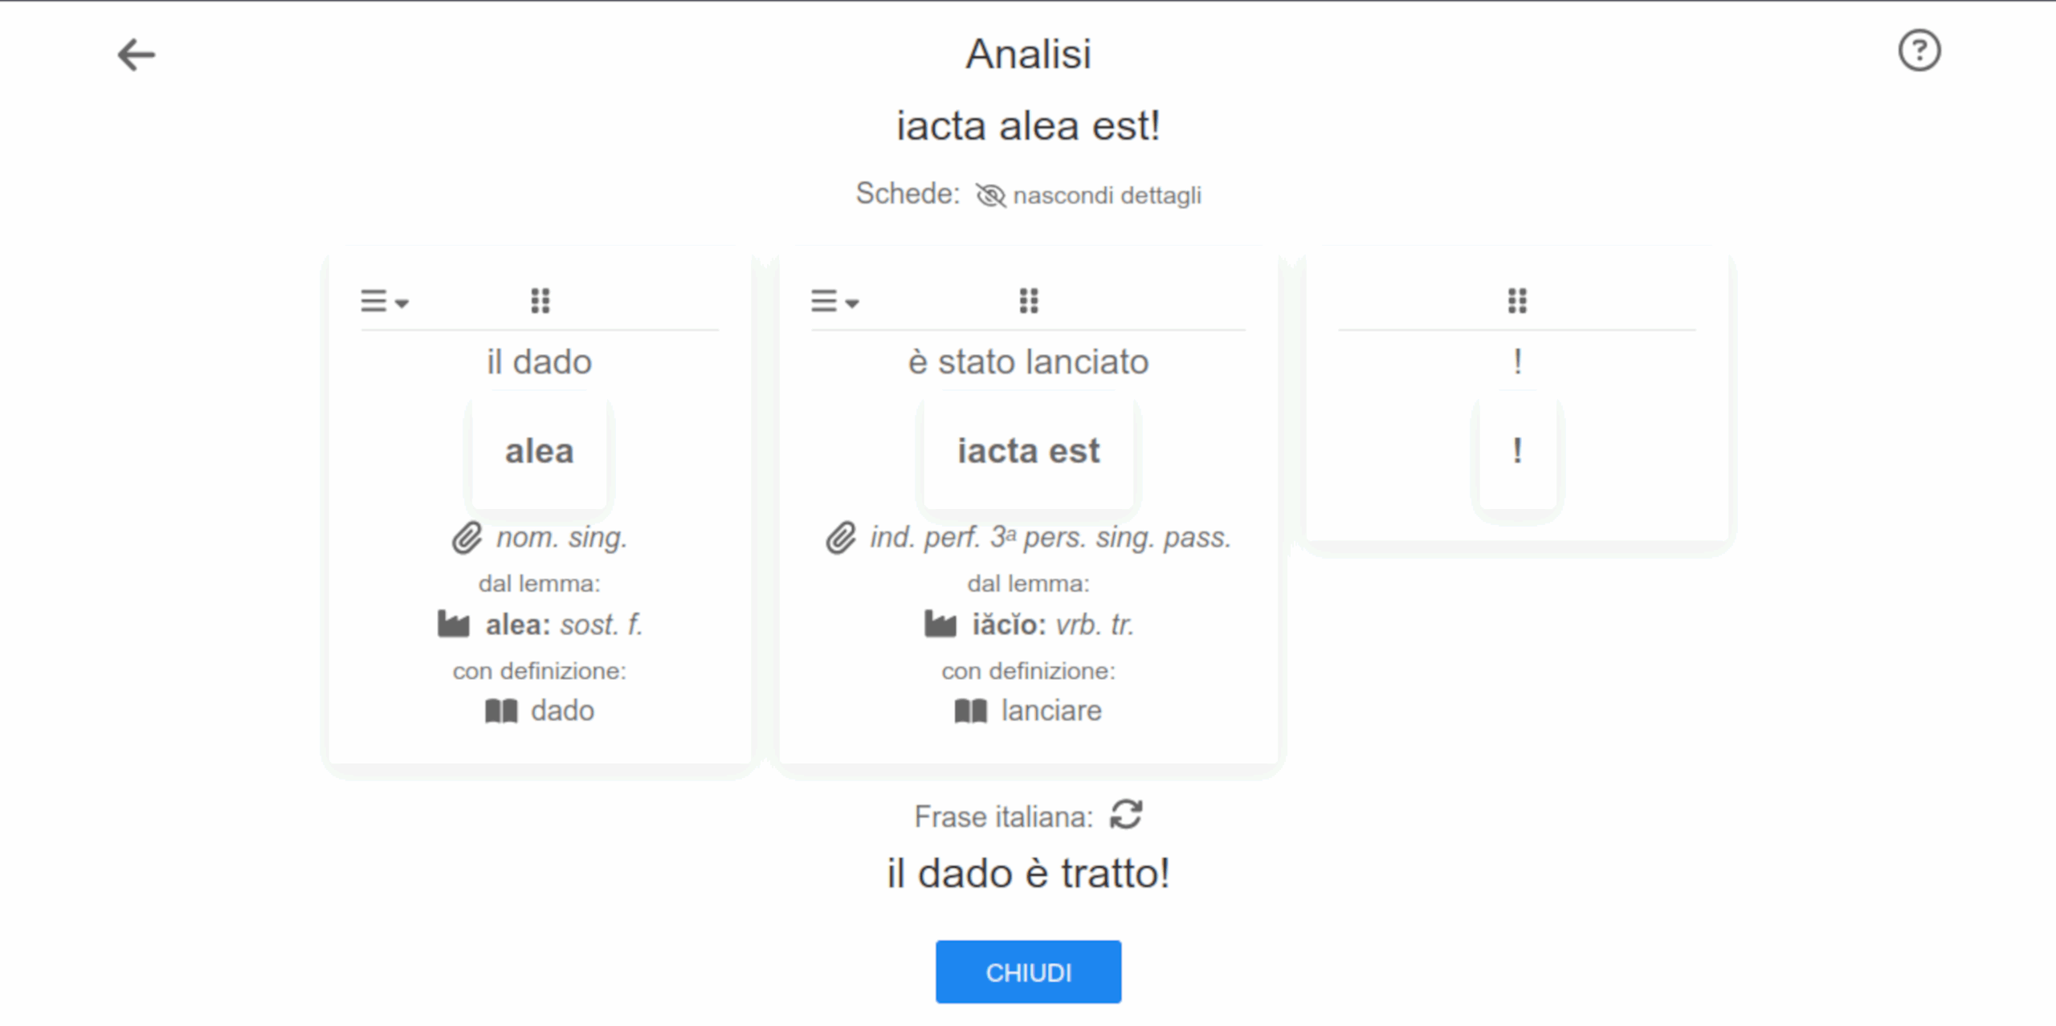
Task: Open the iacta est card list menu dropdown
Action: [834, 301]
